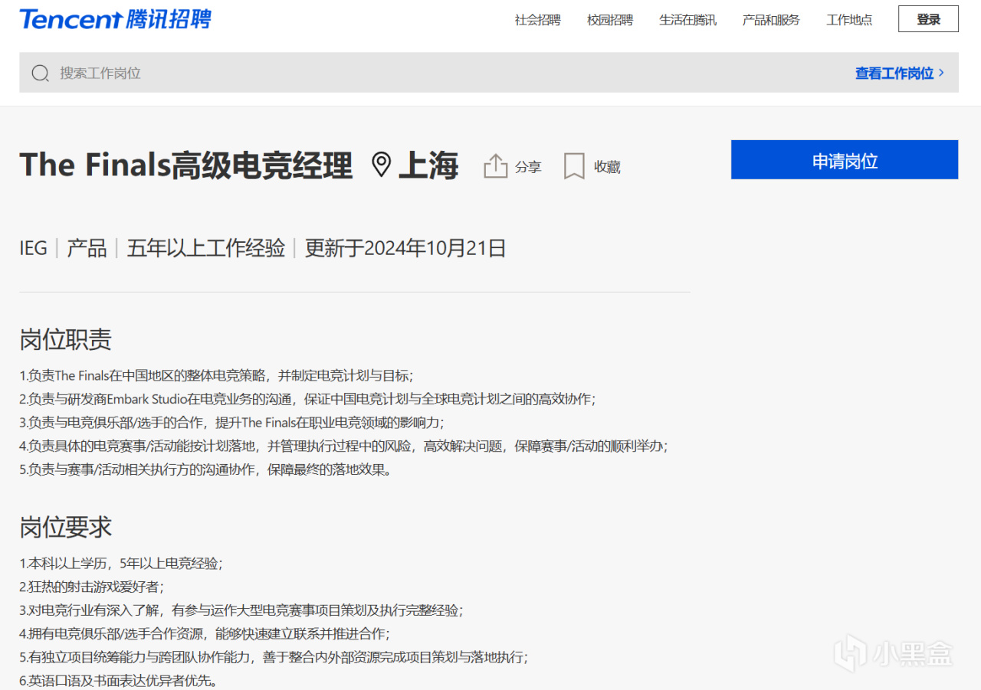Click the 申请岗位 apply button
981x690 pixels.
point(845,160)
